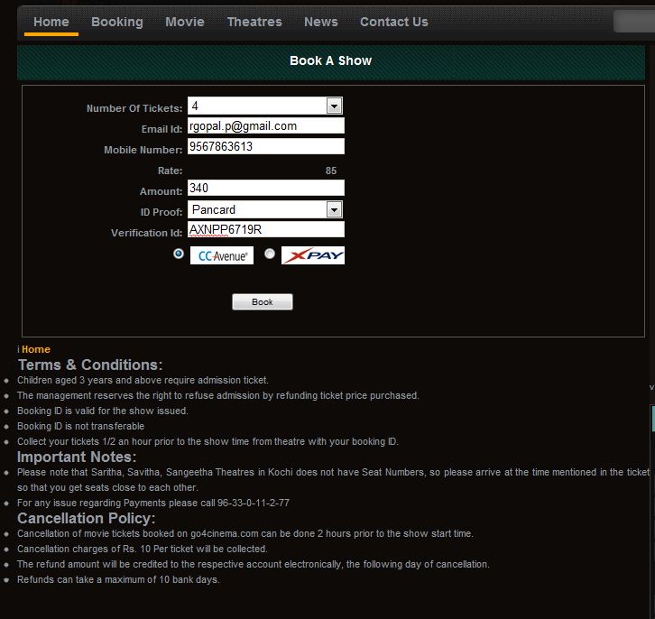The image size is (655, 619).
Task: Open the Contact Us menu tab
Action: point(394,22)
